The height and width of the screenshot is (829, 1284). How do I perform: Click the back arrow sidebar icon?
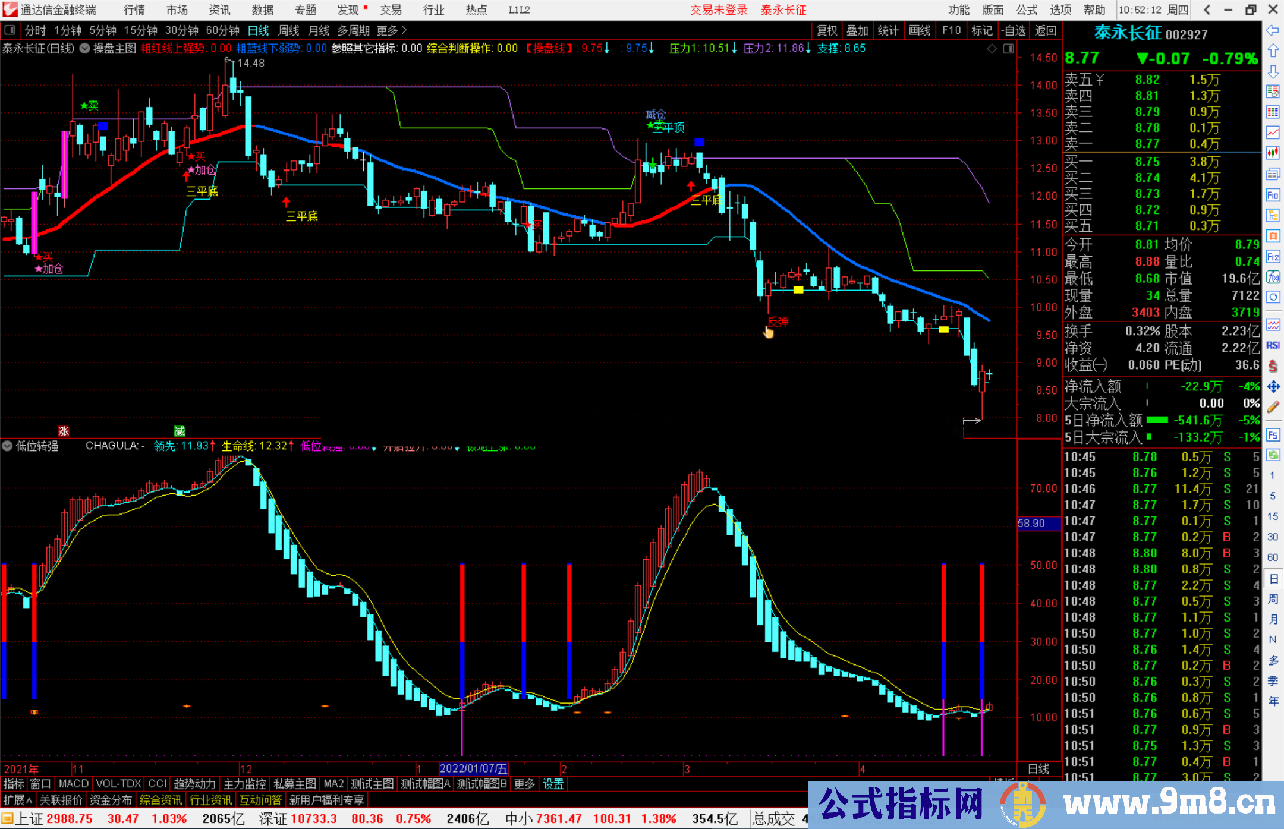point(1272,30)
